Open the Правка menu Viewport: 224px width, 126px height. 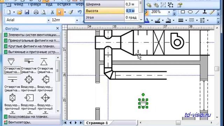[34, 4]
